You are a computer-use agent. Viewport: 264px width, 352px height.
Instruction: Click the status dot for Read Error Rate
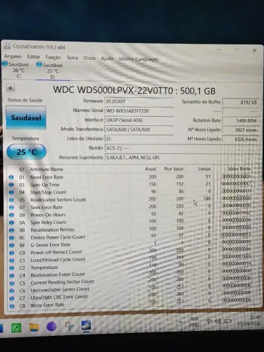pyautogui.click(x=11, y=177)
